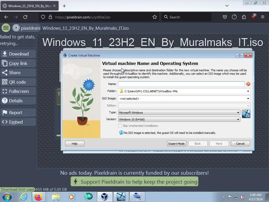Click the info icon beside No ISO message

click(x=121, y=133)
